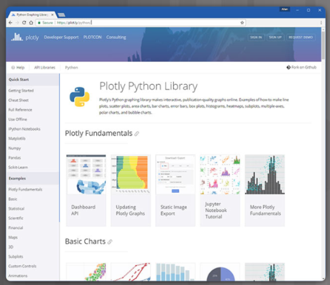Open 3D in sidebar
This screenshot has width=330, height=285.
click(x=11, y=247)
